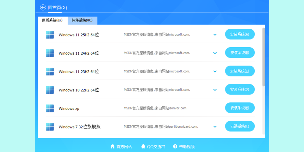This screenshot has height=152, width=304.
Task: Select Windows 11 23H2 64位 entry text
Action: 79,71
